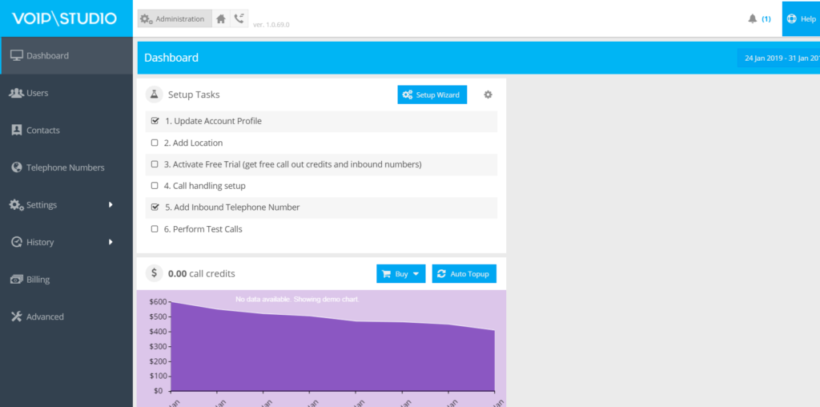Go to Users in the sidebar

pyautogui.click(x=38, y=93)
